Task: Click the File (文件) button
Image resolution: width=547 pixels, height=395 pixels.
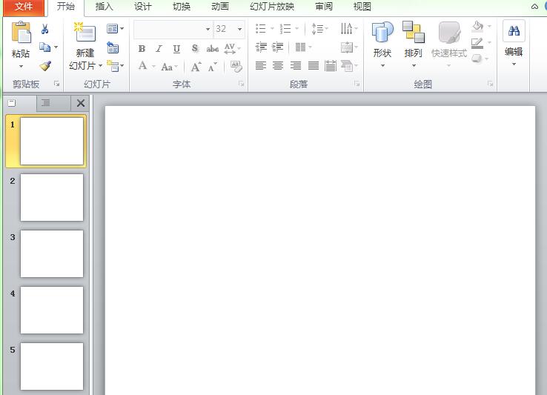Action: [x=24, y=7]
